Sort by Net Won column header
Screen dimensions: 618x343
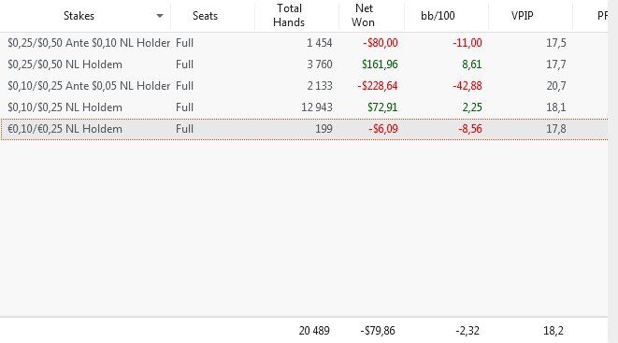(363, 15)
